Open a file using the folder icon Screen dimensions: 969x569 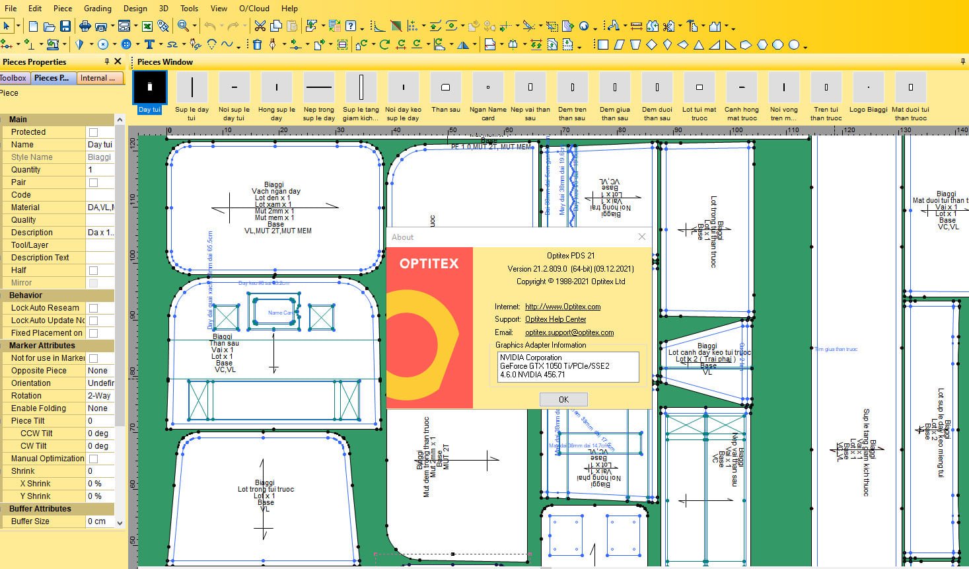(x=50, y=26)
